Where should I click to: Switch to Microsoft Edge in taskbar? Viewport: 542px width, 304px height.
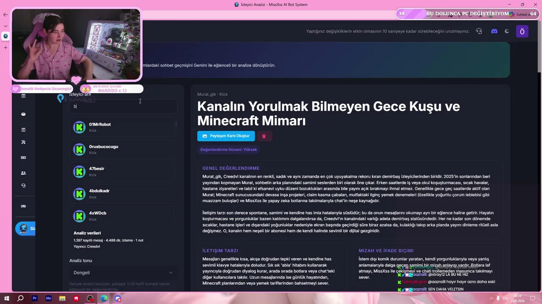point(104,299)
